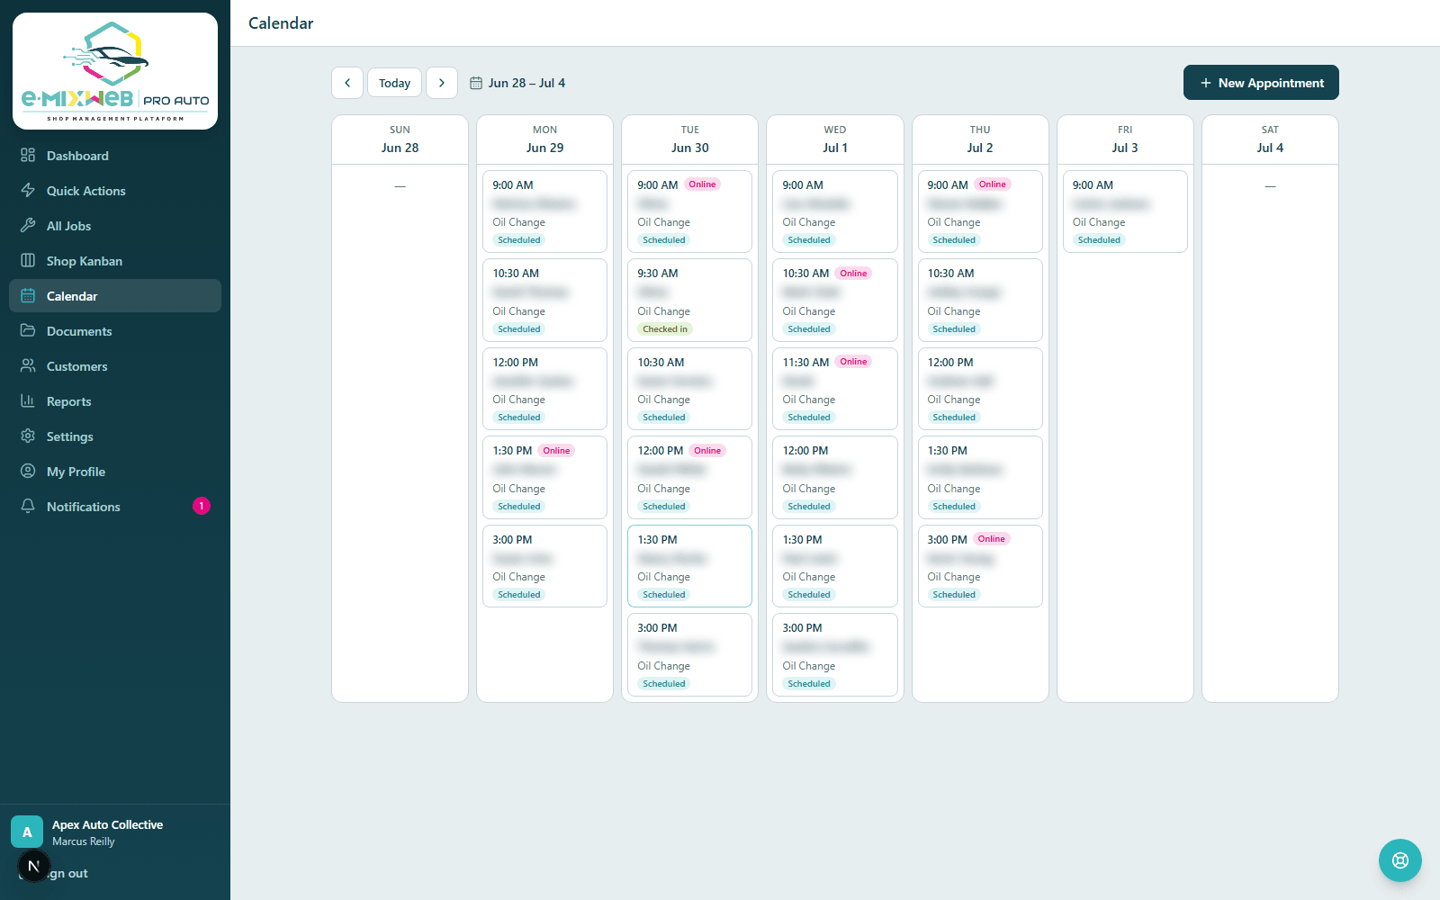Viewport: 1440px width, 900px height.
Task: Open Wednesday 11:30 AM online appointment
Action: point(834,389)
